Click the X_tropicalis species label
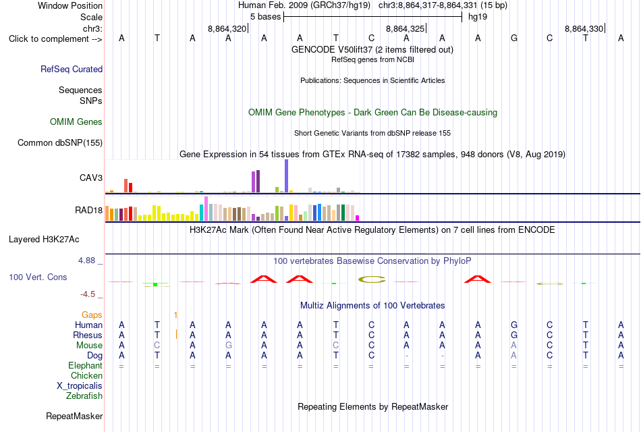641x432 pixels. click(x=80, y=386)
